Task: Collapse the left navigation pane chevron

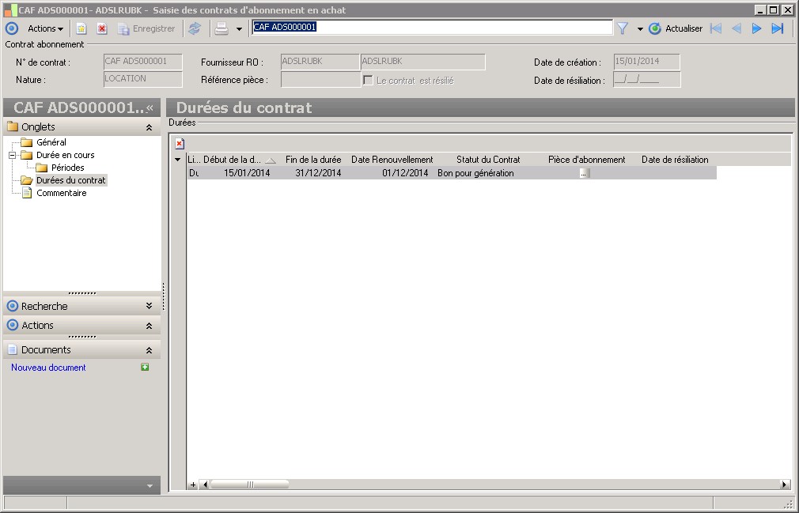Action: pos(150,108)
